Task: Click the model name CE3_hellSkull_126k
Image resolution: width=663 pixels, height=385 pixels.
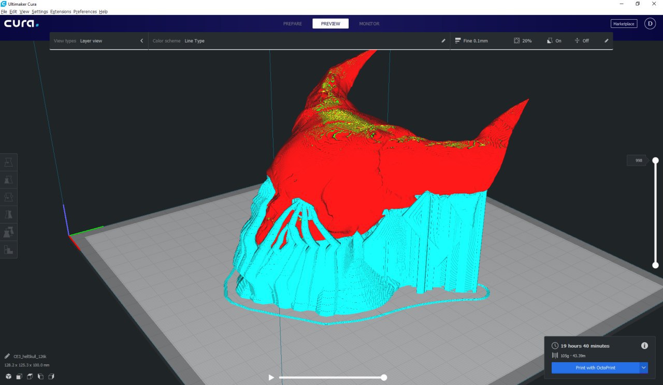Action: click(x=30, y=356)
